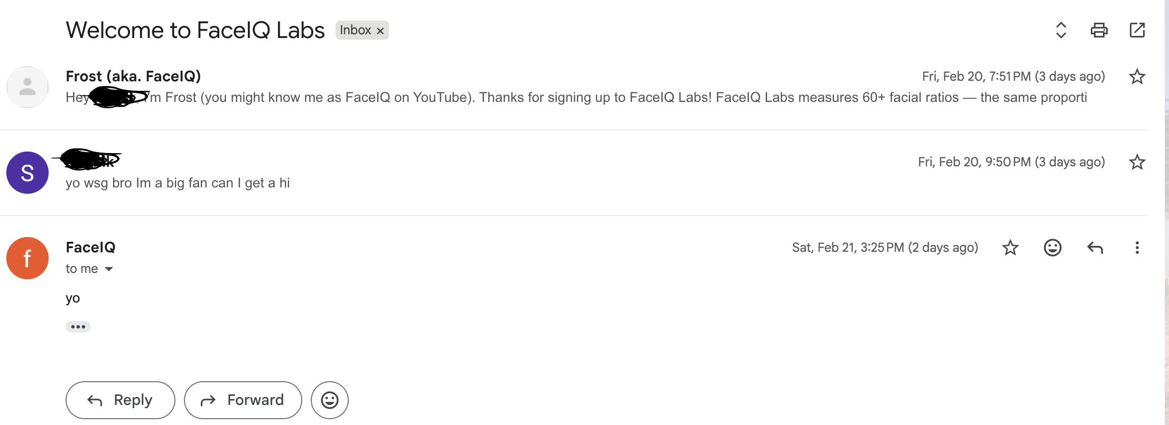Image resolution: width=1169 pixels, height=425 pixels.
Task: Click the purple S sender avatar
Action: 27,173
